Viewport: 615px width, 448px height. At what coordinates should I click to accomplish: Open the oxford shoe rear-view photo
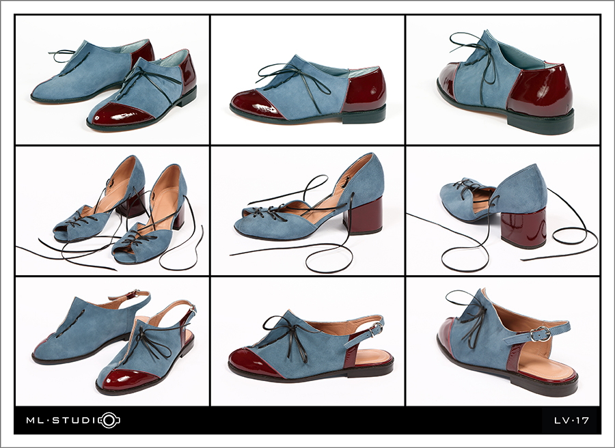tap(503, 80)
